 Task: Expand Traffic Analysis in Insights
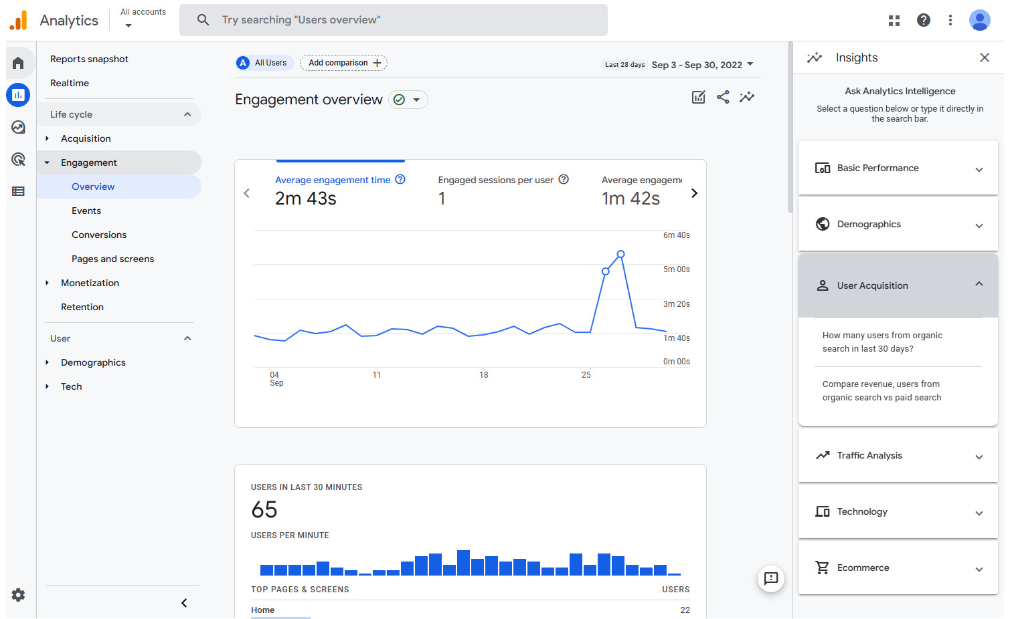point(898,456)
